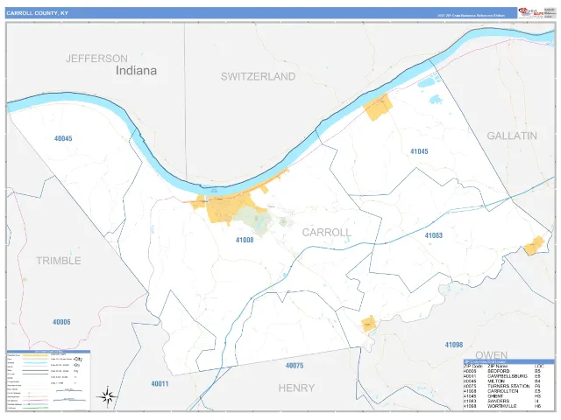Click the 'ZIP Name' column header

[x=498, y=366]
